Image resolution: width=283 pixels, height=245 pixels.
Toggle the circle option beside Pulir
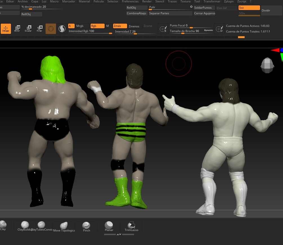[191, 7]
